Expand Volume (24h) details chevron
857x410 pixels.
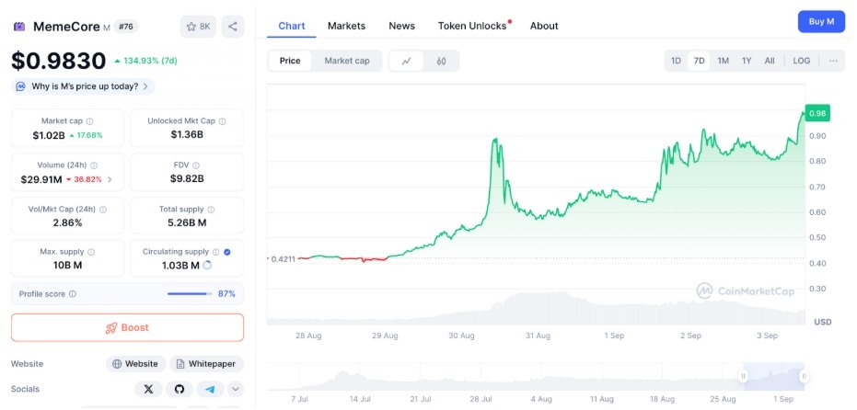click(x=110, y=179)
